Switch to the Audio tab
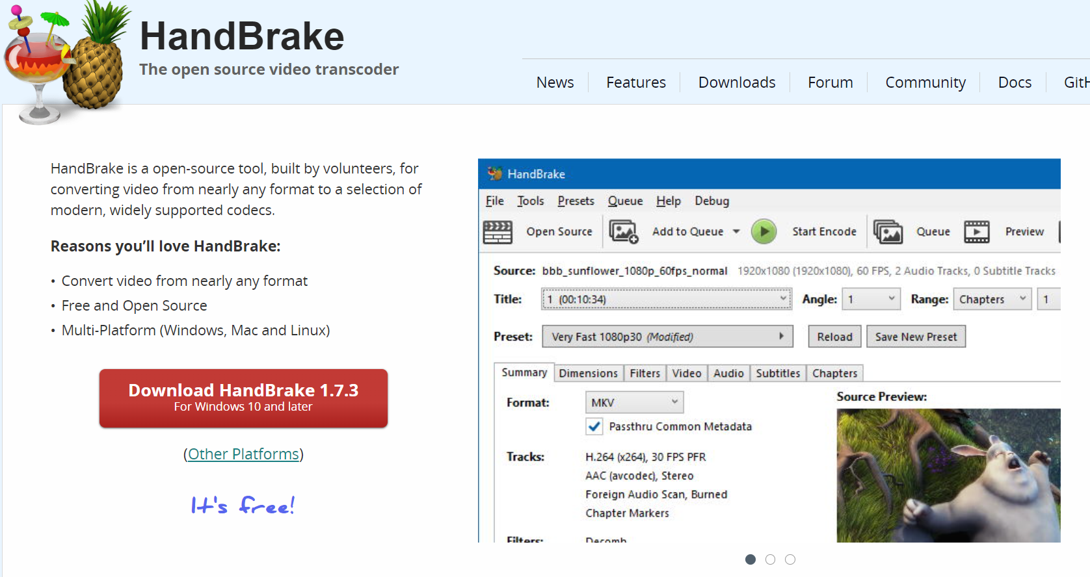This screenshot has height=577, width=1090. (728, 373)
